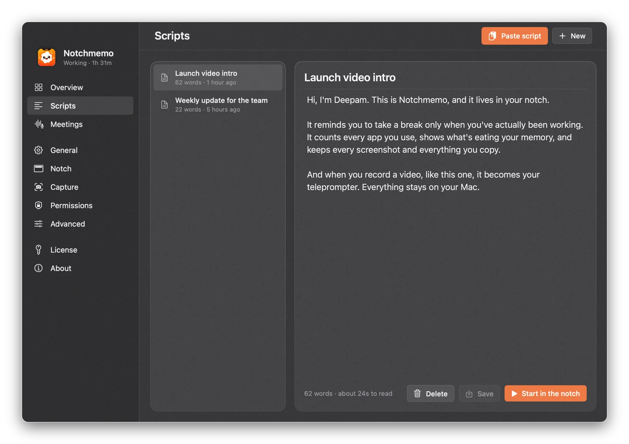
Task: Click the Permissions shield icon
Action: pos(39,205)
